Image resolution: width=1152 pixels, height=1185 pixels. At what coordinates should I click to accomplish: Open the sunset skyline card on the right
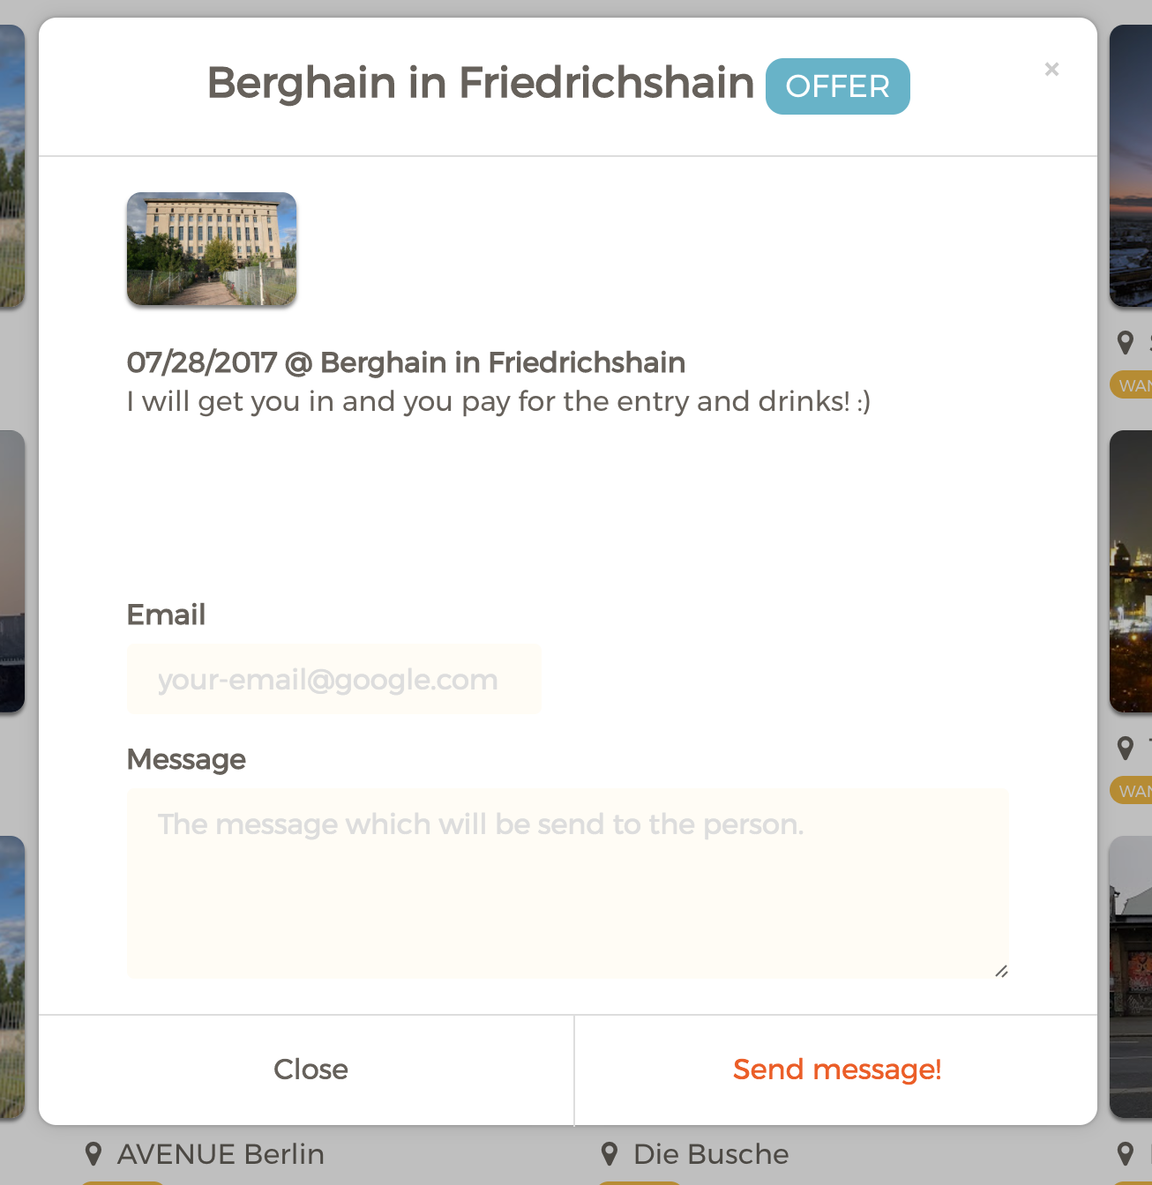point(1131,168)
